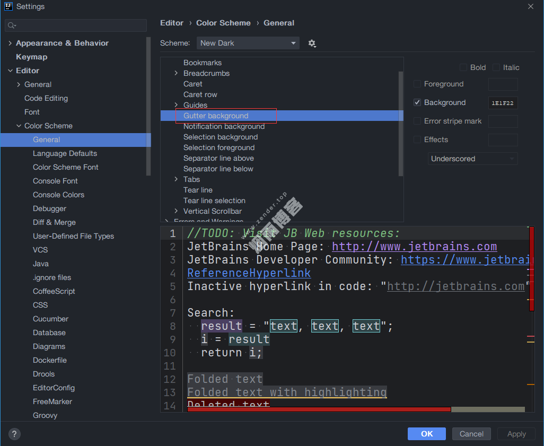This screenshot has height=446, width=544.
Task: Open the Keymap settings page
Action: point(31,57)
